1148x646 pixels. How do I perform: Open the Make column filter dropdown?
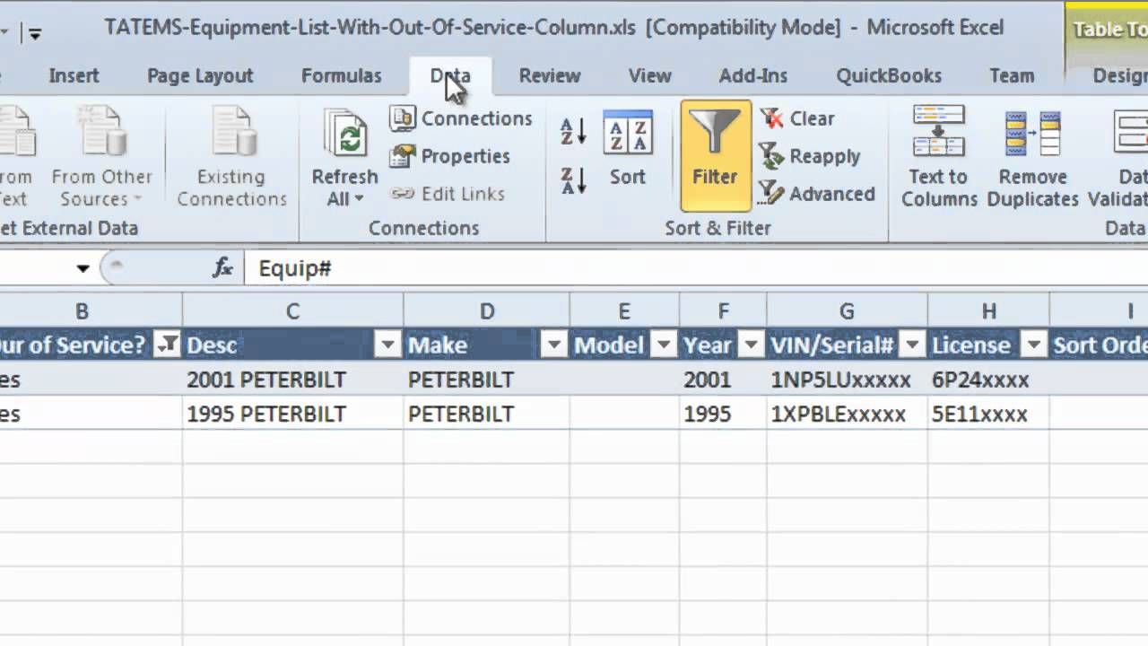point(554,345)
